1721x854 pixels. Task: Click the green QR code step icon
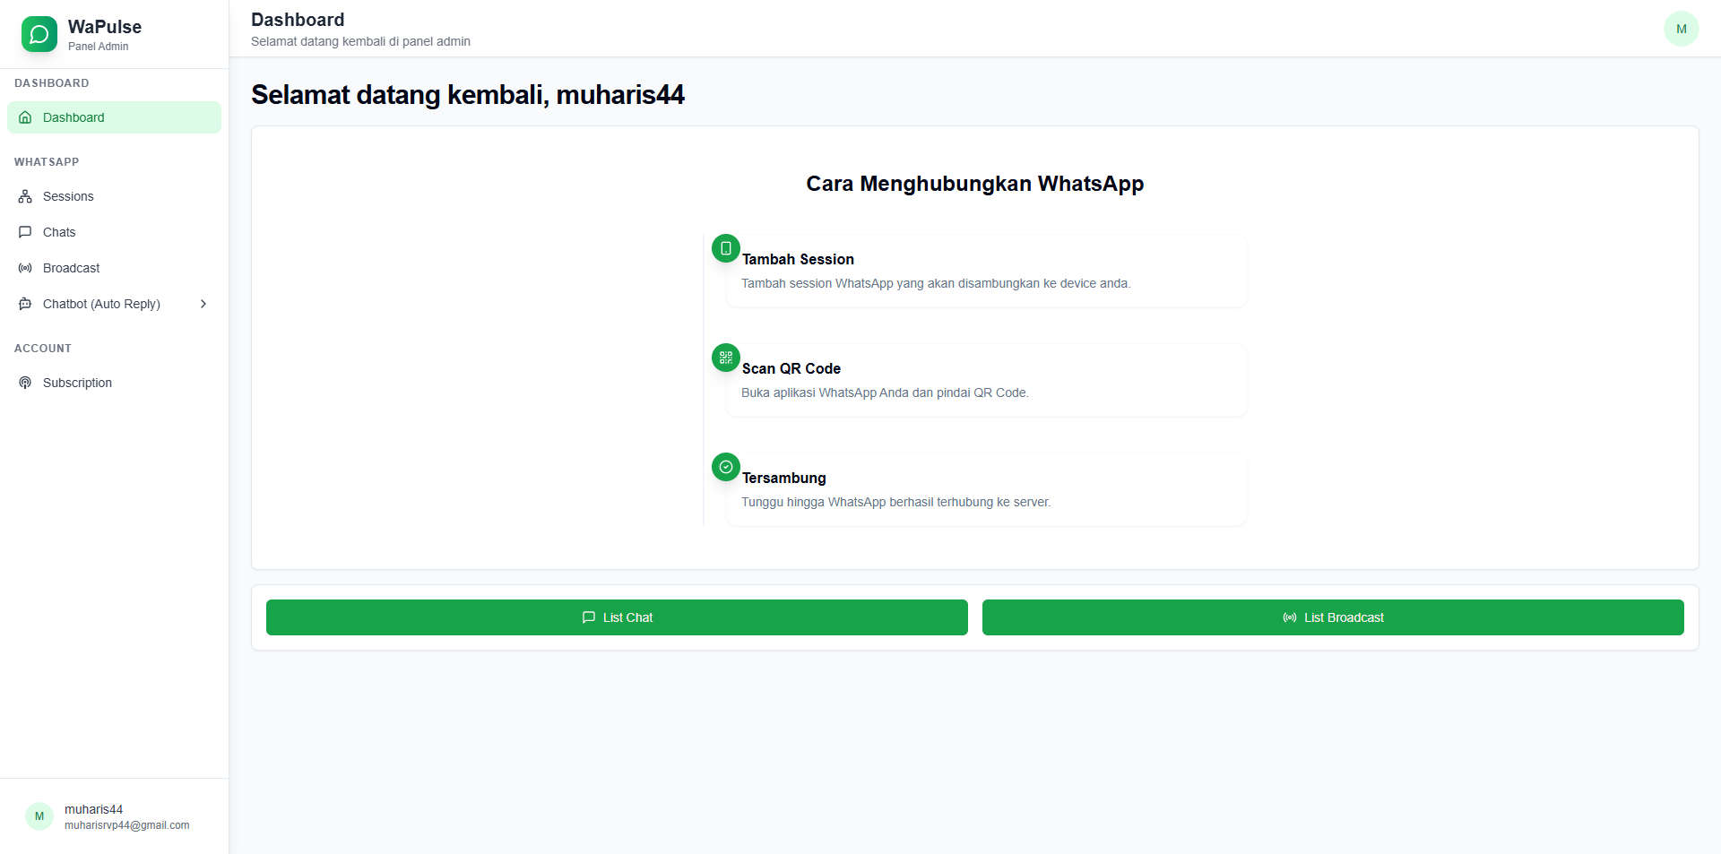[x=725, y=358]
